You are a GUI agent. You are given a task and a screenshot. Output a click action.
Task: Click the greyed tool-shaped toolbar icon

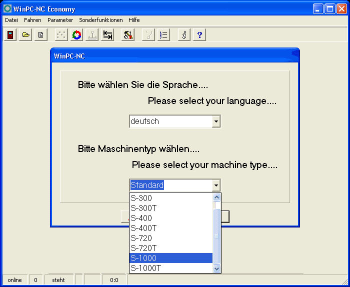click(148, 35)
